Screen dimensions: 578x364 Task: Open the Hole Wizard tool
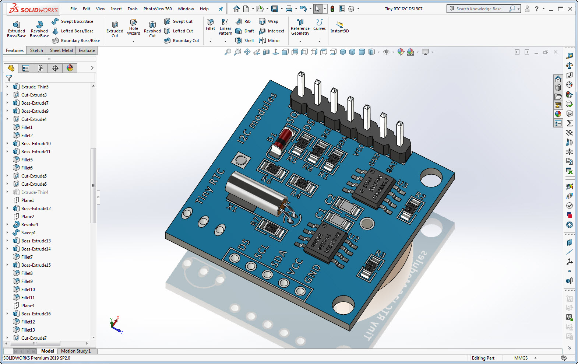[x=134, y=27]
